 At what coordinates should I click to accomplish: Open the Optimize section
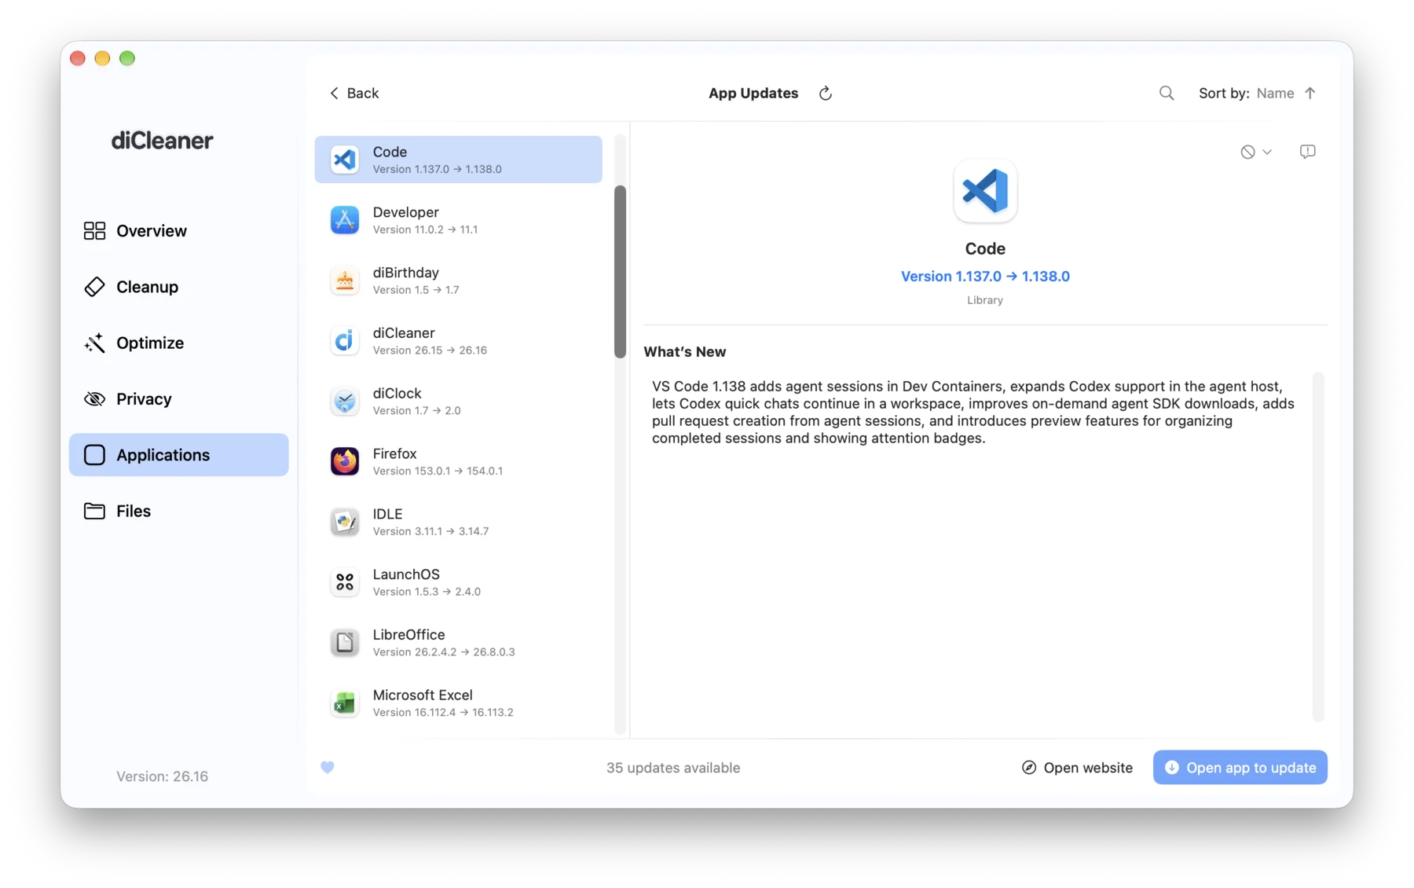tap(179, 343)
